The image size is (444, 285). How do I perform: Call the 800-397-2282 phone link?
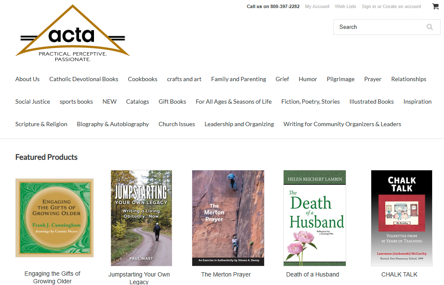(x=285, y=6)
